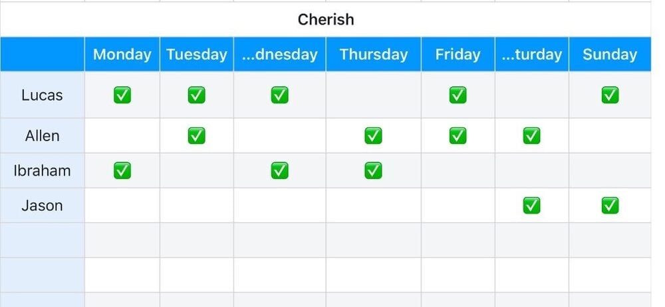Uncheck Jason's Sunday checkmark
The image size is (665, 307).
(610, 206)
